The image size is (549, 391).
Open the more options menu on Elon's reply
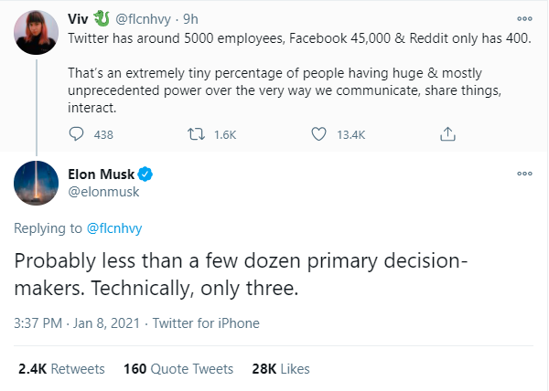point(524,173)
